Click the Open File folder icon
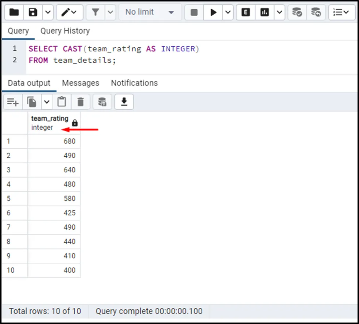Screen dimensions: 359x324 [x=14, y=12]
